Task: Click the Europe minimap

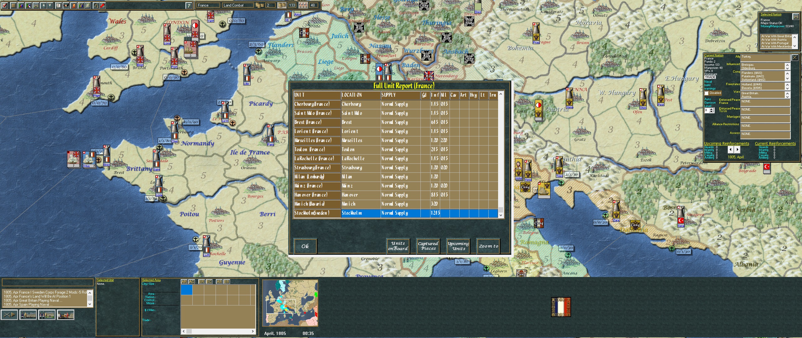Action: tap(290, 303)
